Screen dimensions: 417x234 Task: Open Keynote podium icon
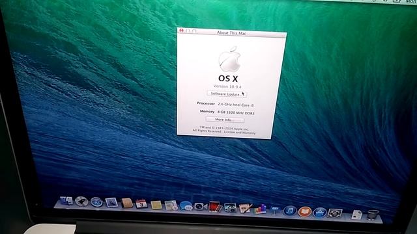[275, 211]
